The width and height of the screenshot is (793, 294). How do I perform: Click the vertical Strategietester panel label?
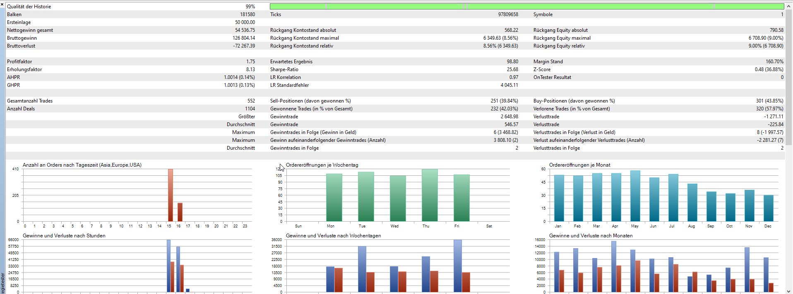[x=2, y=283]
